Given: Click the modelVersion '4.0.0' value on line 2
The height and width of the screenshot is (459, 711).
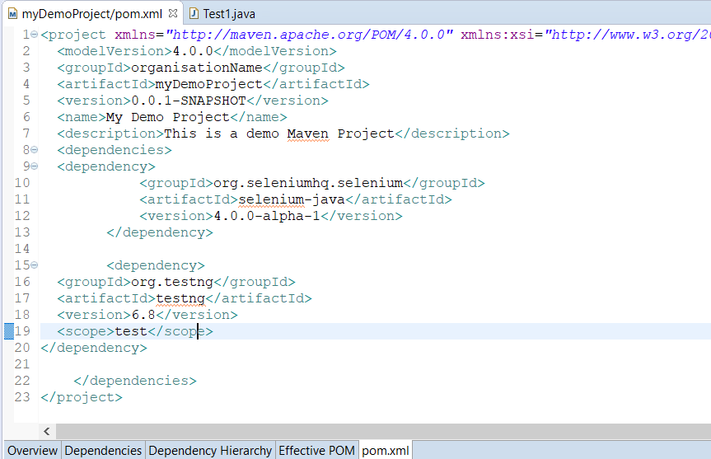Looking at the screenshot, I should [x=193, y=51].
